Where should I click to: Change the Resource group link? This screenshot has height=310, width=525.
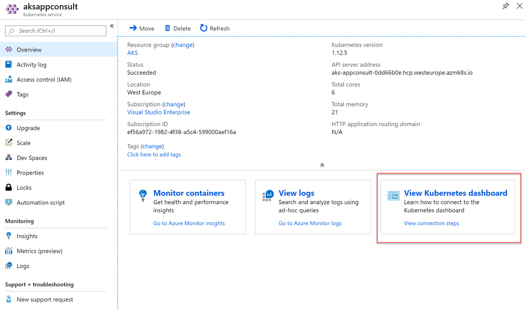tap(182, 45)
